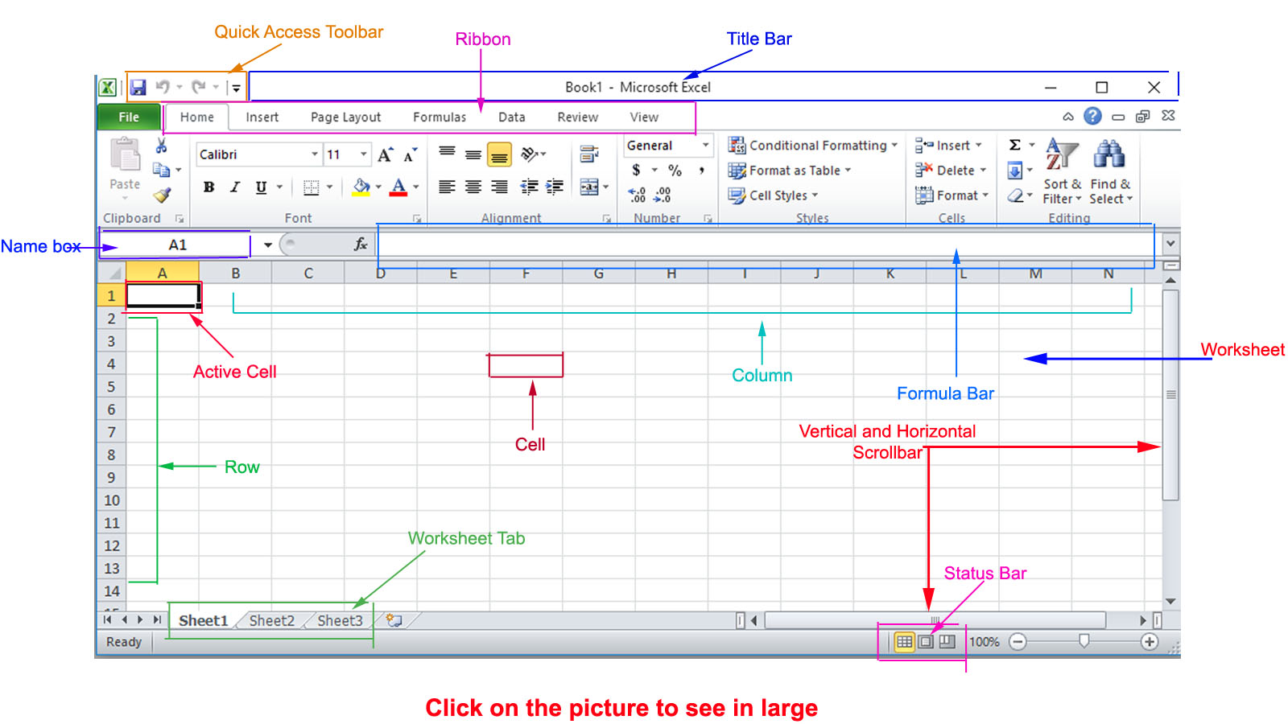Switch to Page Layout view in status bar
The image size is (1288, 724).
click(x=925, y=642)
